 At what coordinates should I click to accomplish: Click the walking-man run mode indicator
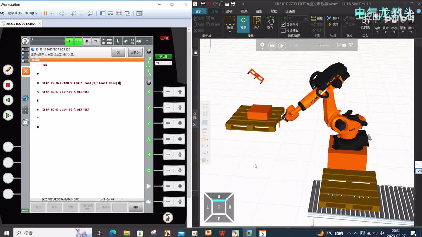tap(117, 41)
